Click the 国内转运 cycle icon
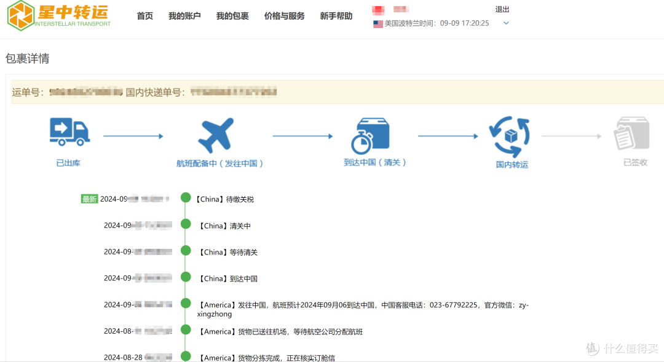Viewport: 664px width, 362px height. pyautogui.click(x=510, y=137)
